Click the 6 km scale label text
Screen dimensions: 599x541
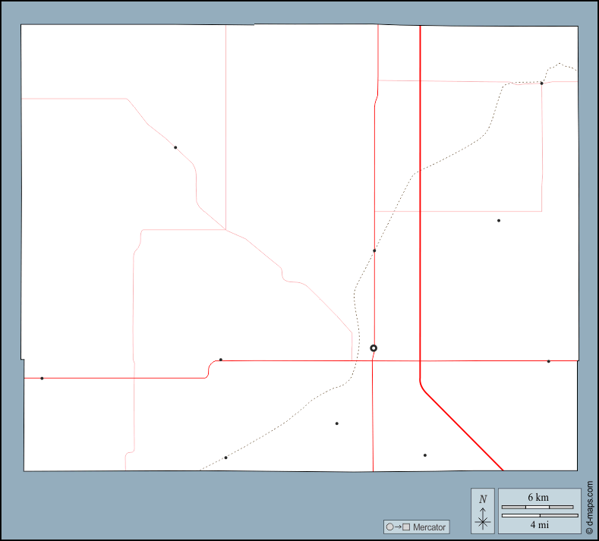[x=538, y=498]
